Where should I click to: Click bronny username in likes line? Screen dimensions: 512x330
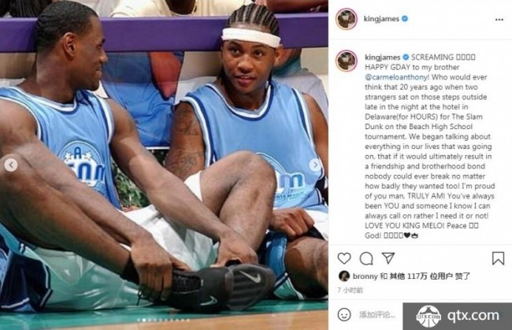(x=365, y=276)
